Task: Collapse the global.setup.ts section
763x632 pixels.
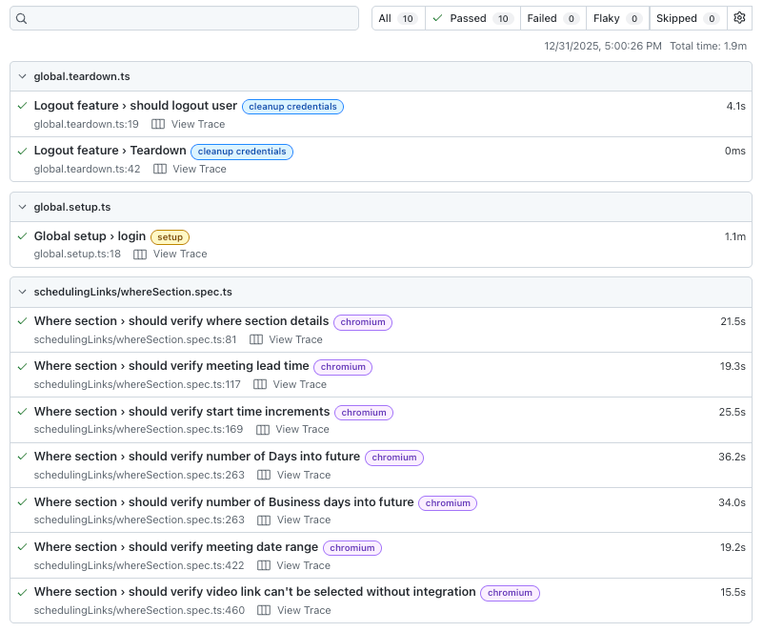Action: [20, 207]
